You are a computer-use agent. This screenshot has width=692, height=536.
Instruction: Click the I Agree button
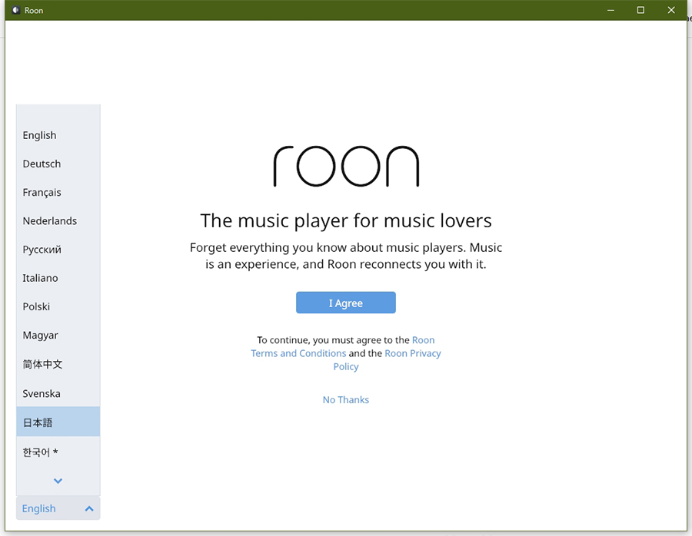coord(345,303)
